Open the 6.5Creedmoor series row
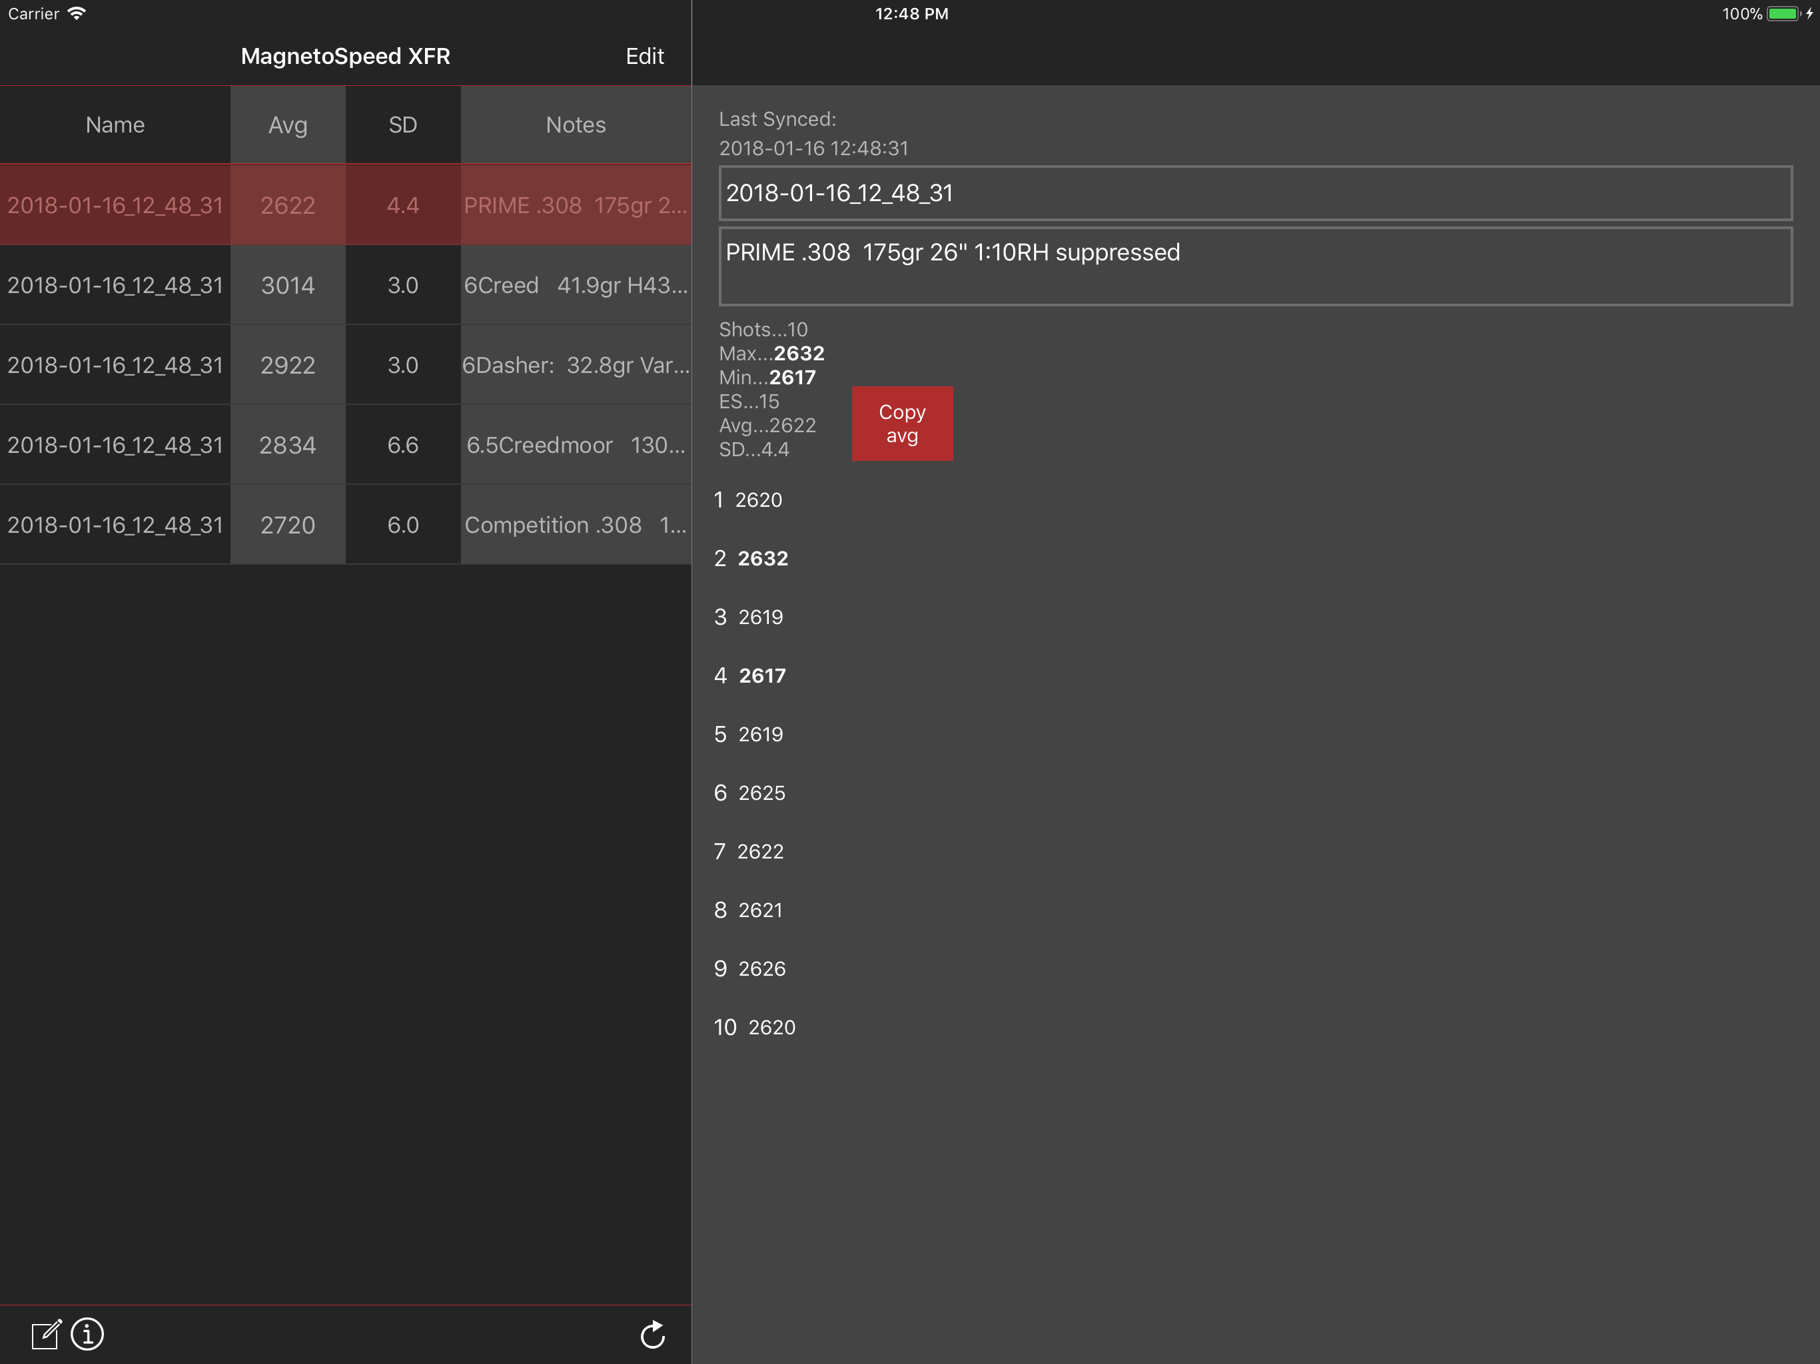This screenshot has width=1820, height=1364. pos(346,445)
